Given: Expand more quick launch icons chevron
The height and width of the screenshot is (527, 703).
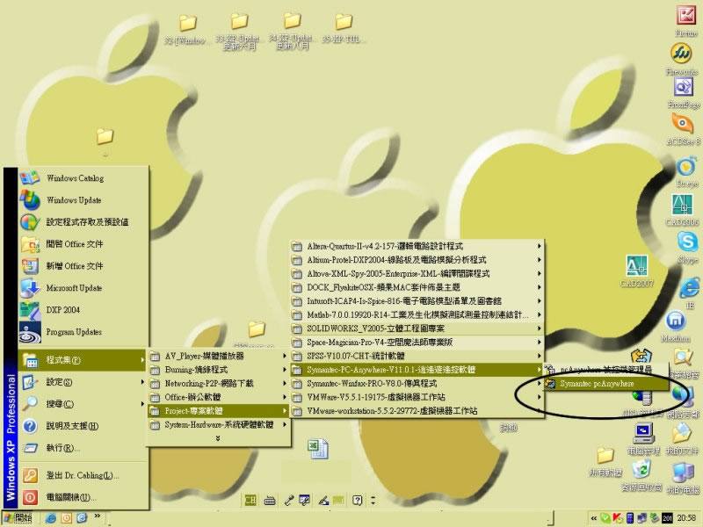Looking at the screenshot, I should (x=97, y=516).
